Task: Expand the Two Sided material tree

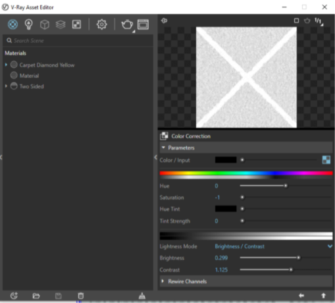Action: pos(6,86)
